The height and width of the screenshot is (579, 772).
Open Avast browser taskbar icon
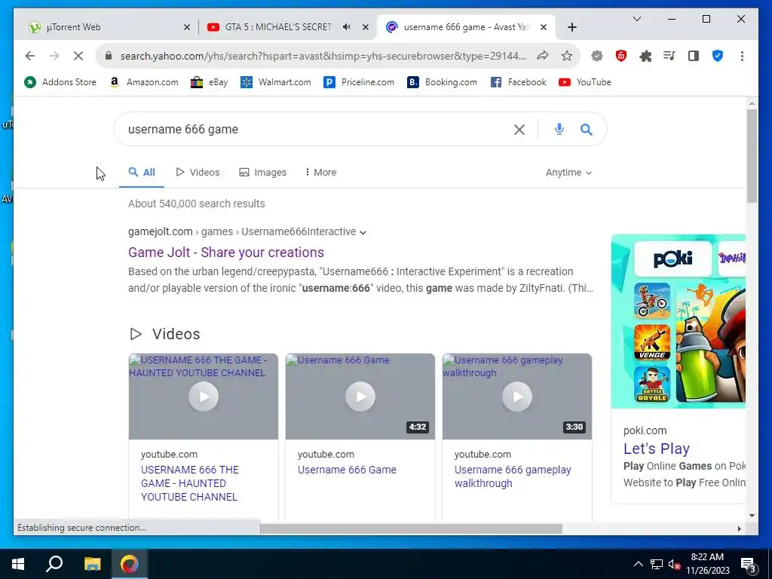130,564
